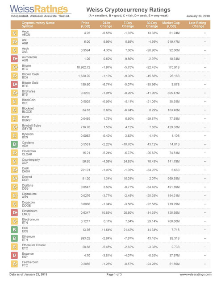Click the Page 1 of 3 footer text
The width and height of the screenshot is (221, 285).
click(114, 274)
